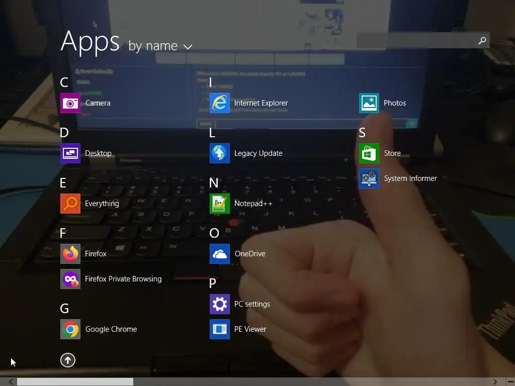Click the L group letter header
515x386 pixels.
212,133
